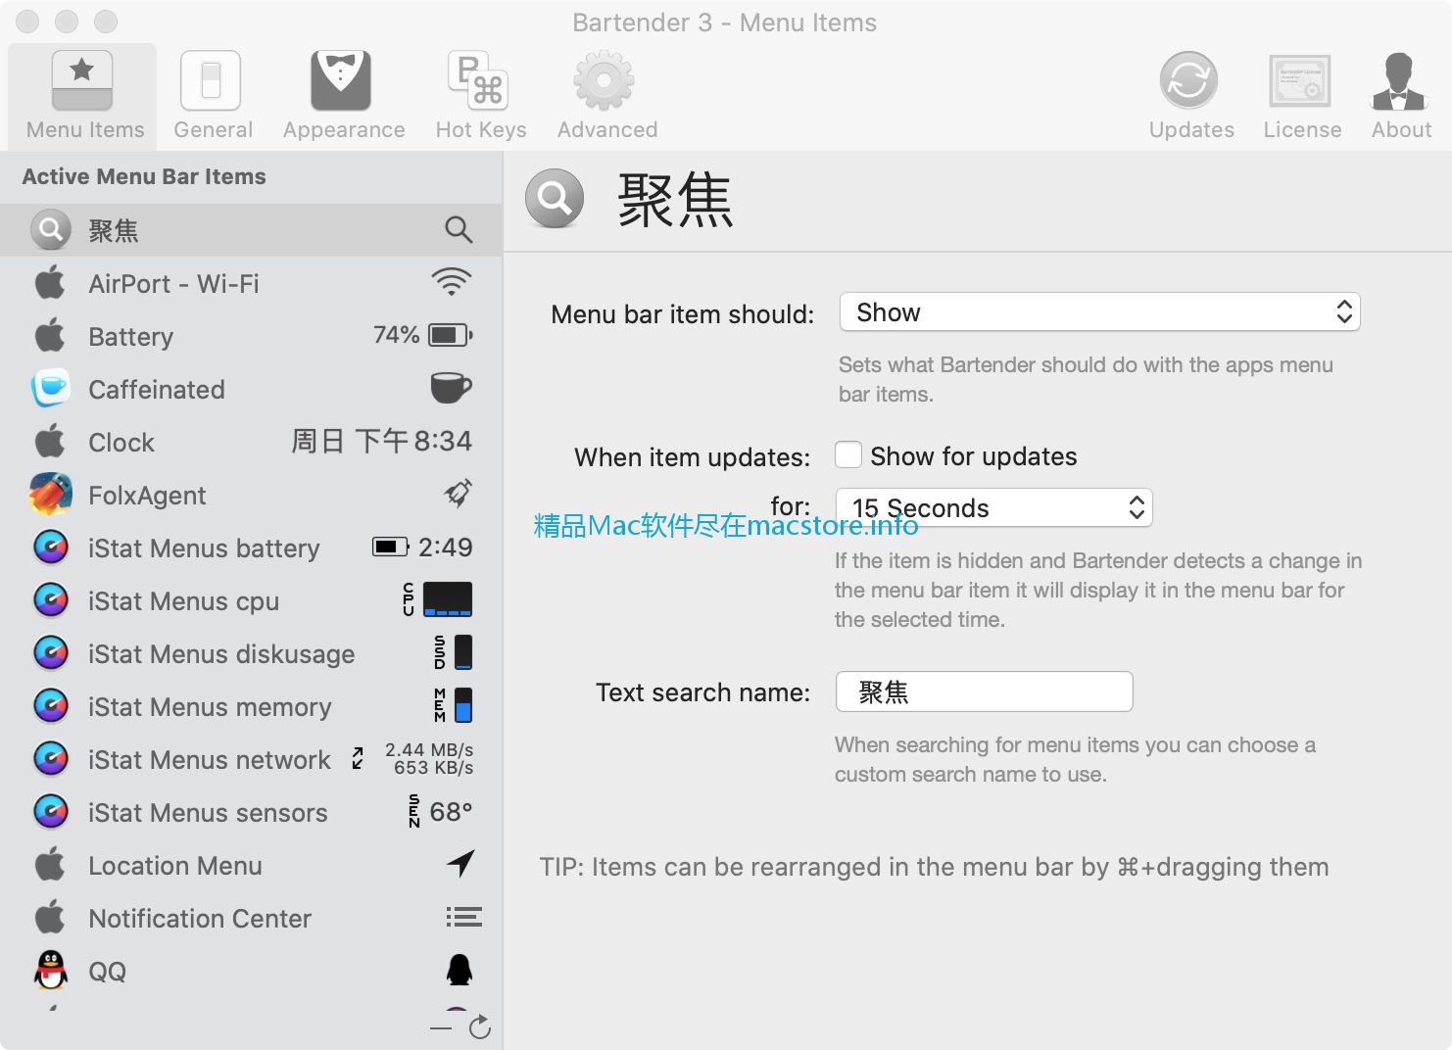Image resolution: width=1452 pixels, height=1050 pixels.
Task: Select iStat Menus diskusage item
Action: [x=251, y=653]
